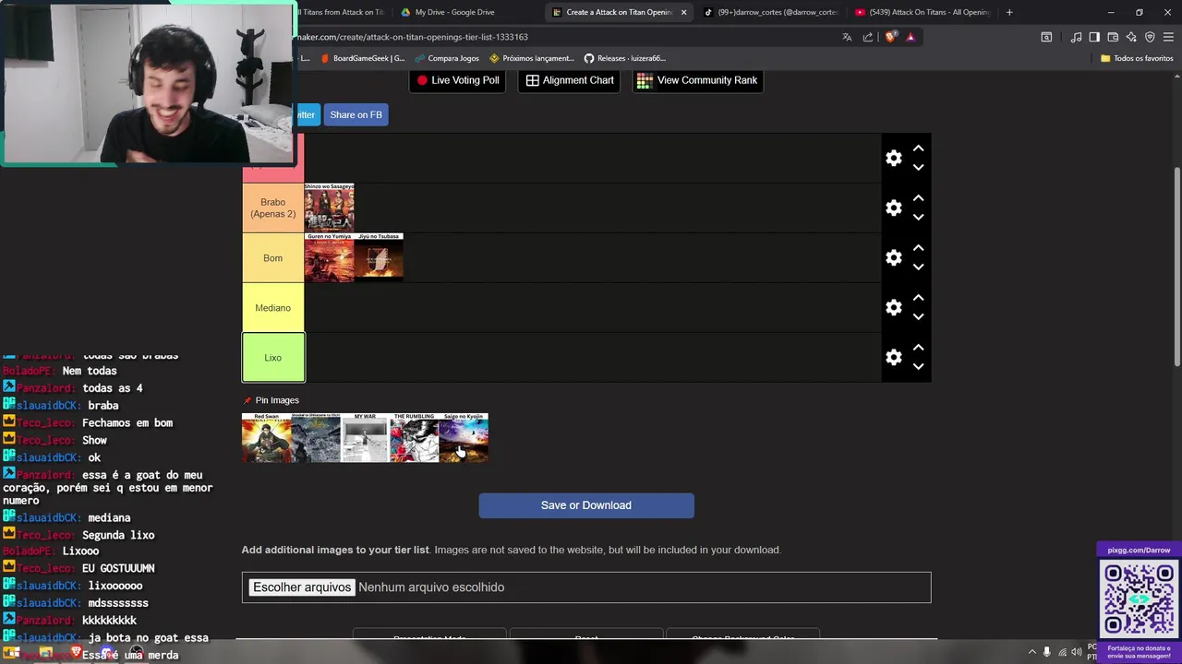
Task: Open the Brave Wallet toolbar icon
Action: click(x=1113, y=37)
